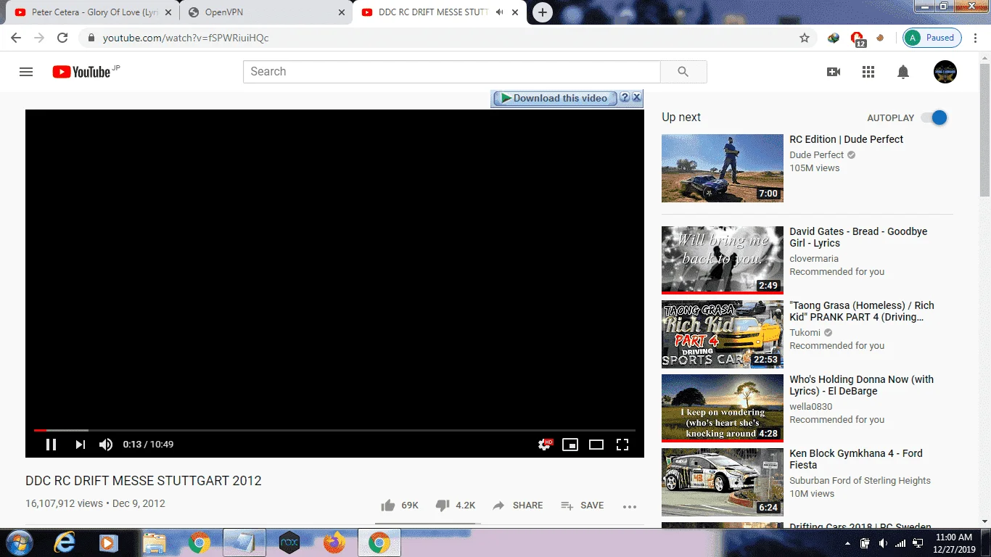Viewport: 991px width, 557px height.
Task: Enter full screen mode
Action: [x=622, y=445]
